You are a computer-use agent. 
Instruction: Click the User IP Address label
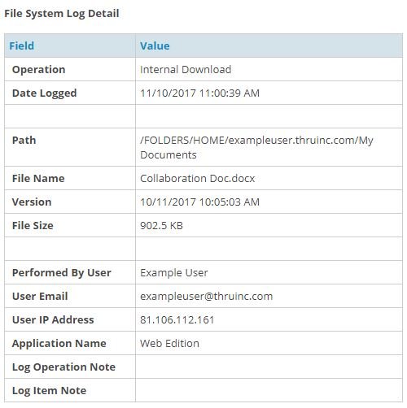coord(53,320)
